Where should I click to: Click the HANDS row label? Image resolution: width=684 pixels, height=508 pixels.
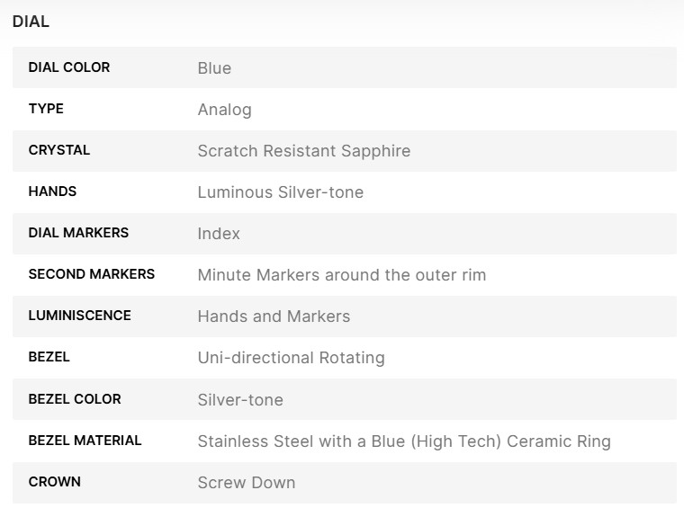tap(52, 192)
